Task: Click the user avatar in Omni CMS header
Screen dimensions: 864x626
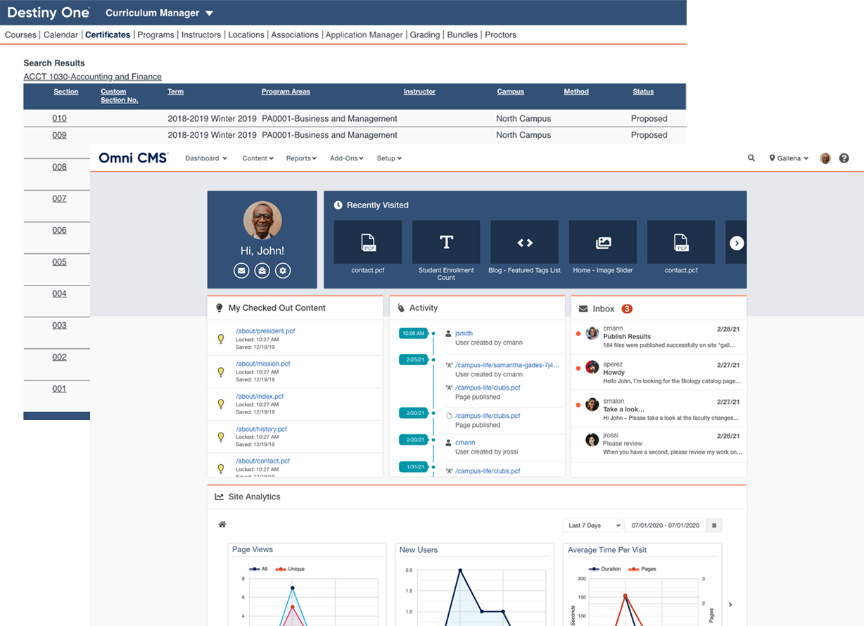Action: click(x=825, y=158)
